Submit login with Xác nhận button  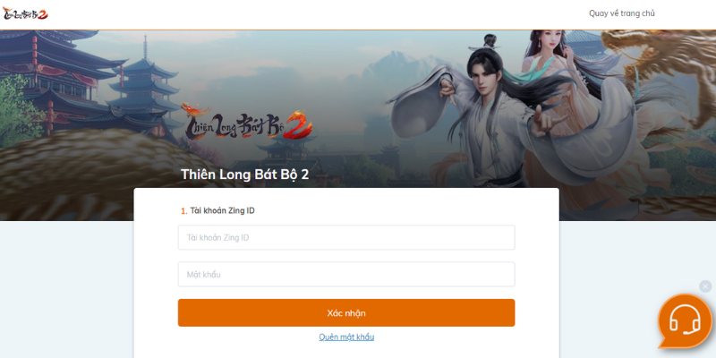tap(346, 312)
